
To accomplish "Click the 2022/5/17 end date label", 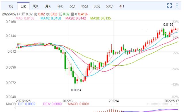I will pos(172,101).
